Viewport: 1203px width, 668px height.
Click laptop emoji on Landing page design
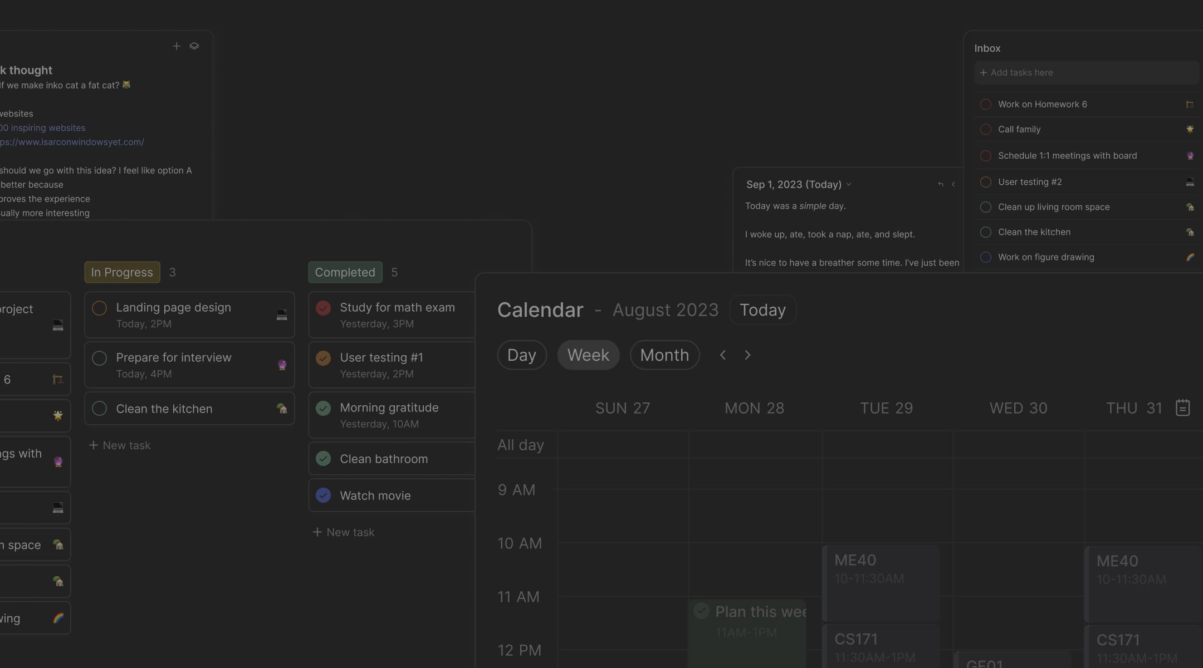click(282, 315)
